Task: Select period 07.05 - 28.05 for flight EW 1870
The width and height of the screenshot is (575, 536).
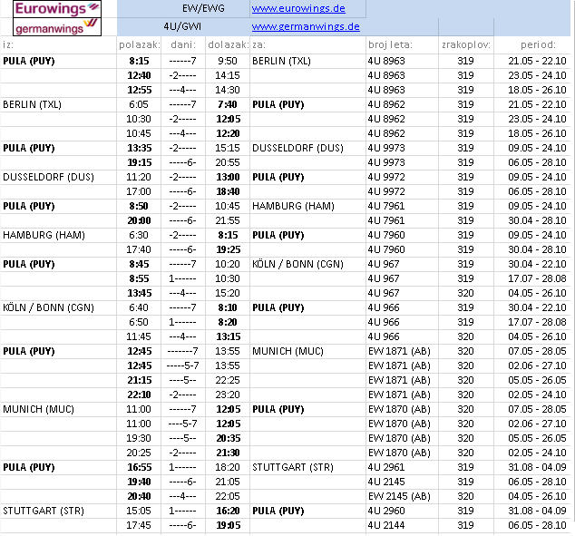Action: (x=537, y=409)
